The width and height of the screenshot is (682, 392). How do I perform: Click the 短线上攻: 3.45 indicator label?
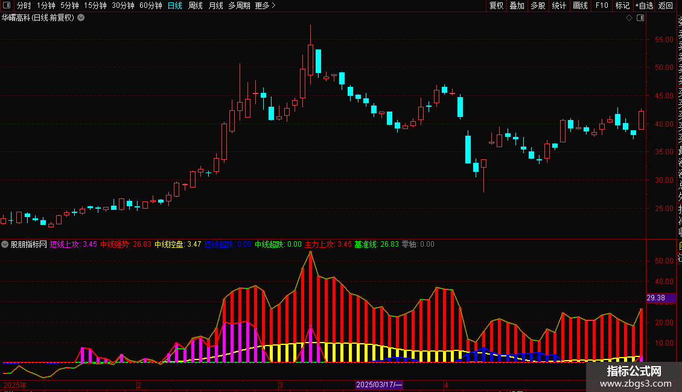click(73, 244)
